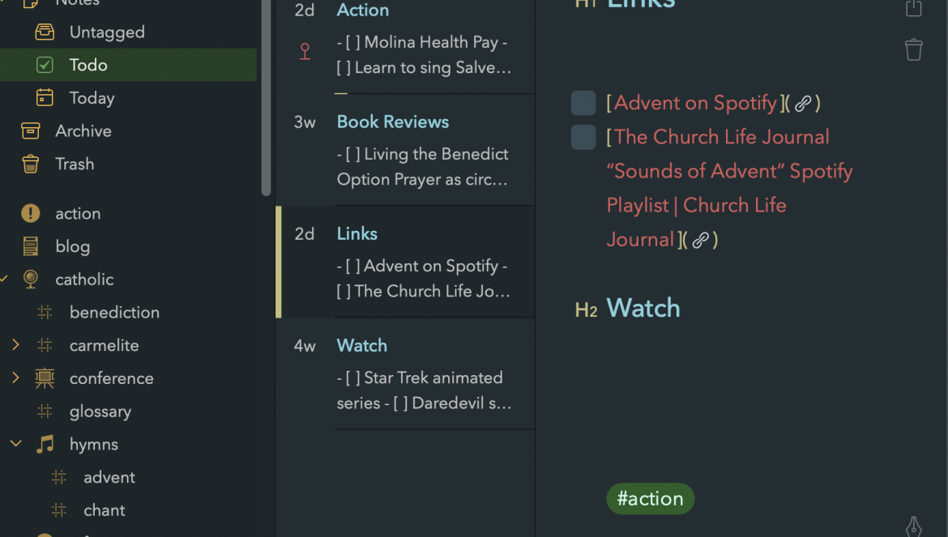Collapse the hymns tag
This screenshot has width=948, height=537.
(15, 444)
